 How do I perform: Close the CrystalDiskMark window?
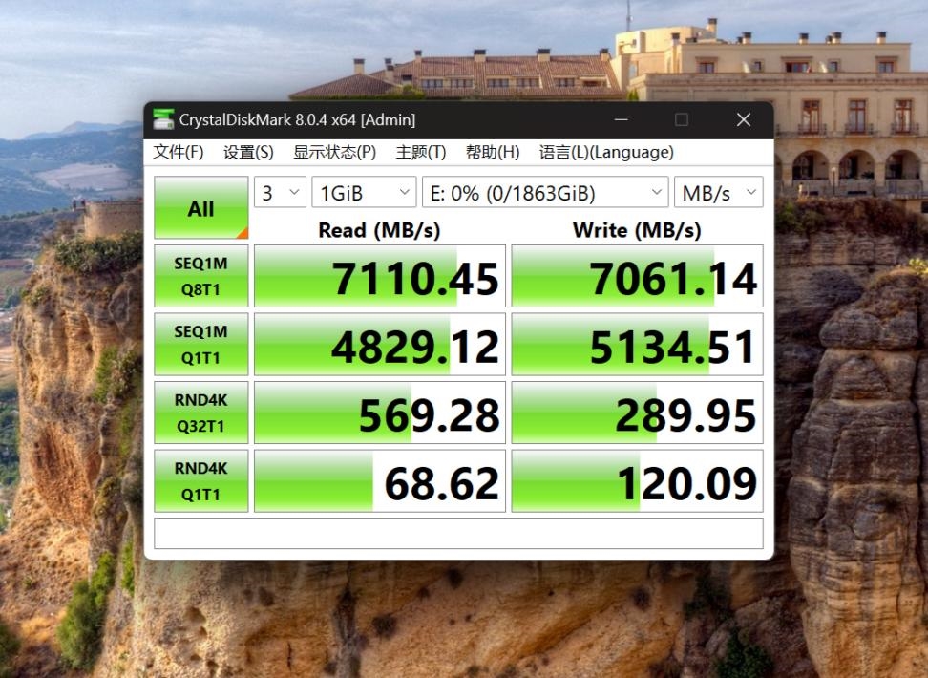click(x=744, y=119)
